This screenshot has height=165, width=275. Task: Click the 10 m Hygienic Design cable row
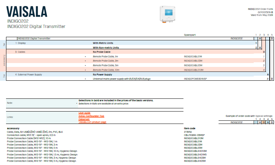click(x=42, y=151)
